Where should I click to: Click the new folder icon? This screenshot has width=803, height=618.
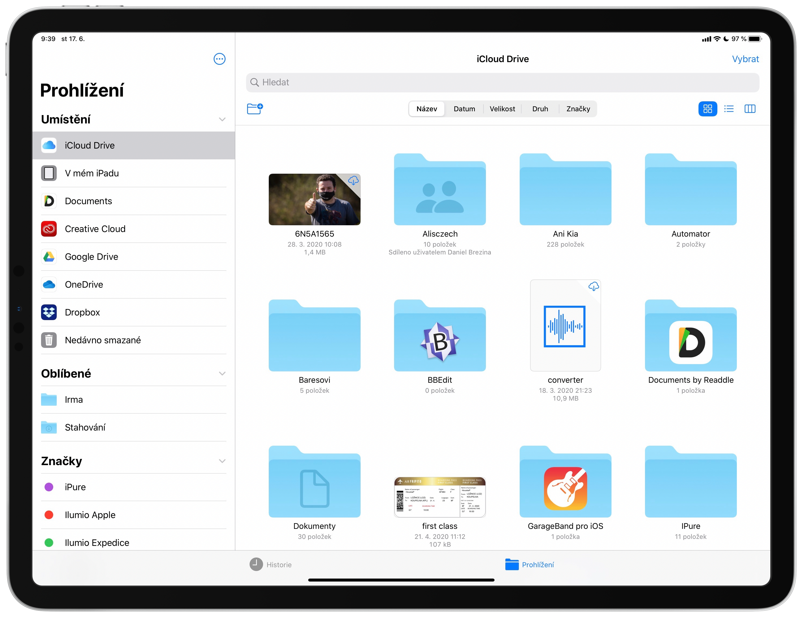click(x=254, y=109)
